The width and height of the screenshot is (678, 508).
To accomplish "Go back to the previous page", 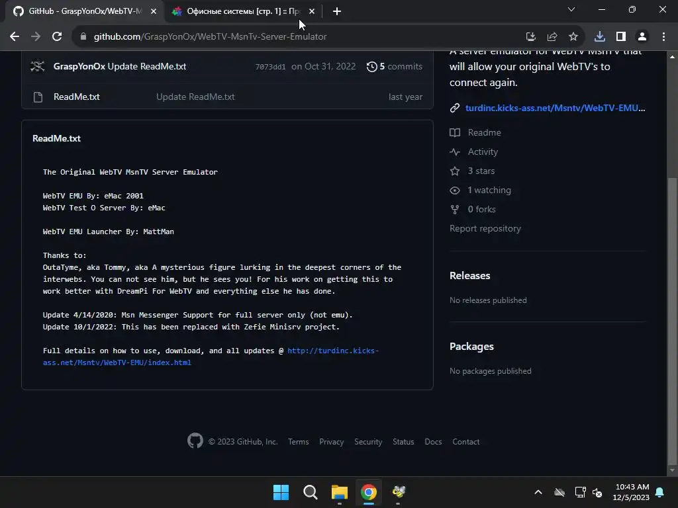I will pyautogui.click(x=15, y=37).
